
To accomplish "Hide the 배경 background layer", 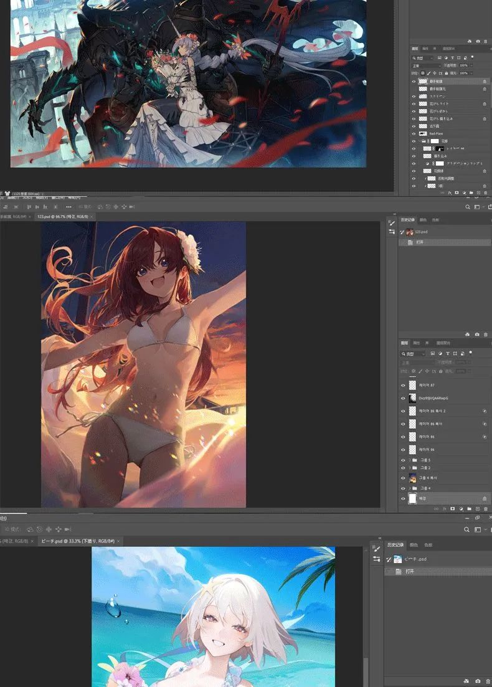I will point(403,498).
